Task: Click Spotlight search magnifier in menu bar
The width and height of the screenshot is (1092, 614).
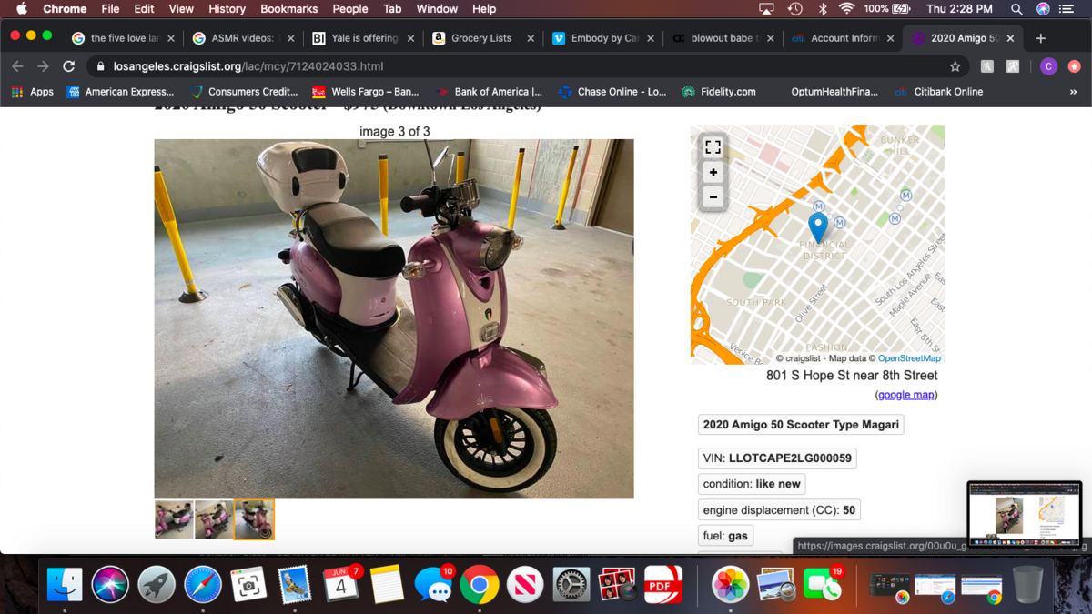Action: point(1016,9)
